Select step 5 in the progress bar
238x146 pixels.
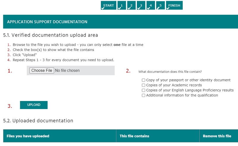click(x=160, y=5)
